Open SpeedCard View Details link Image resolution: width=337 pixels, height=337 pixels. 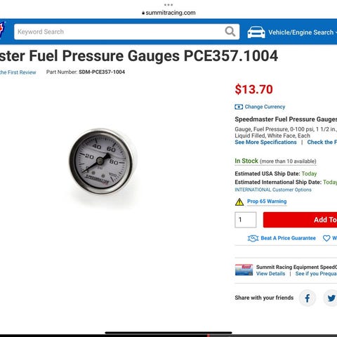pyautogui.click(x=270, y=274)
